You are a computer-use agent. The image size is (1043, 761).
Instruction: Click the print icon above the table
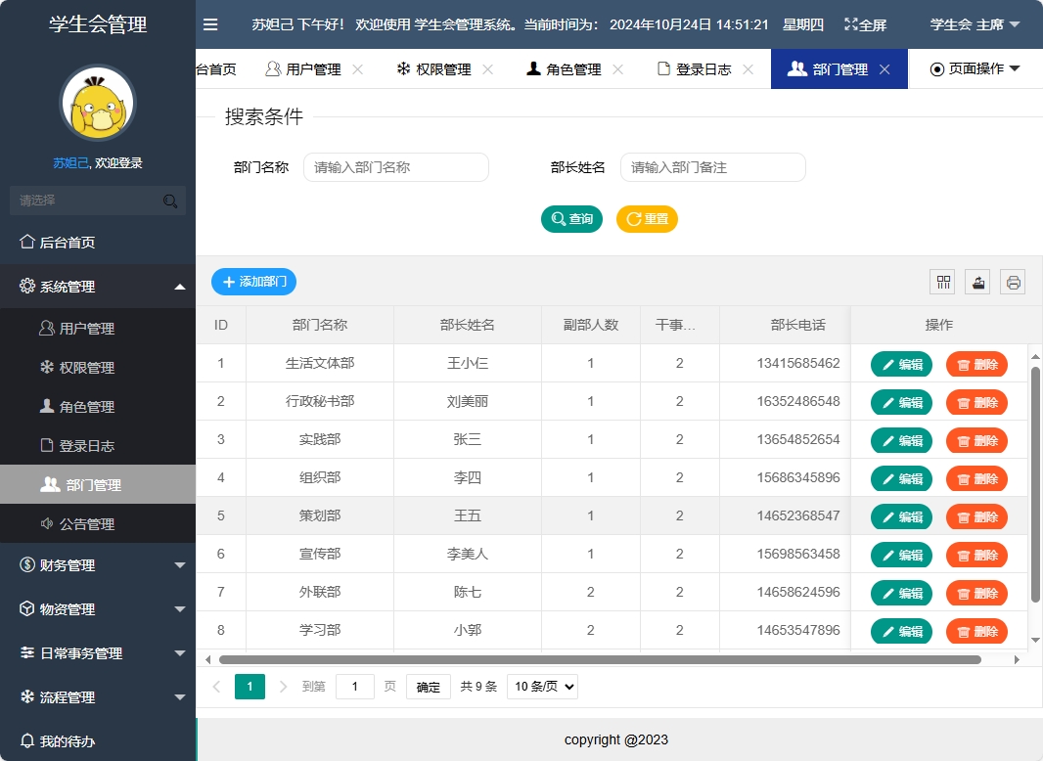[x=1013, y=282]
